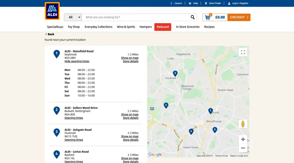Zoom out on the map
This screenshot has height=163, width=294.
(x=243, y=148)
